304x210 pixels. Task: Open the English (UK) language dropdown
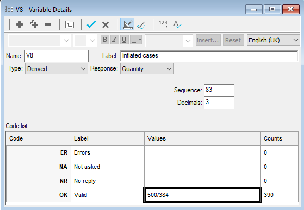pos(274,40)
